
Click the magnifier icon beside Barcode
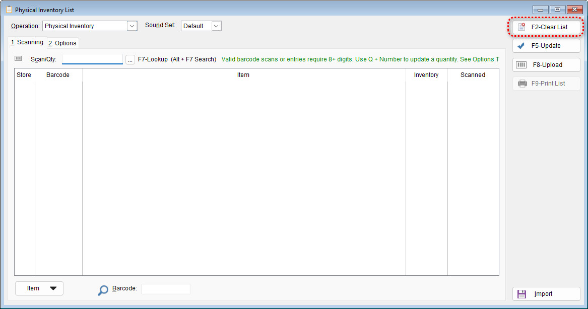pos(103,290)
